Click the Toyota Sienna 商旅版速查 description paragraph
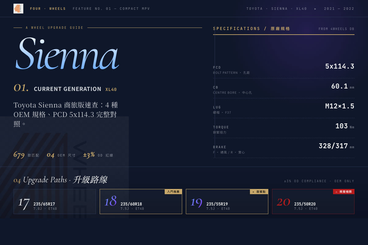Viewport: 368px width, 245px height. [66, 114]
